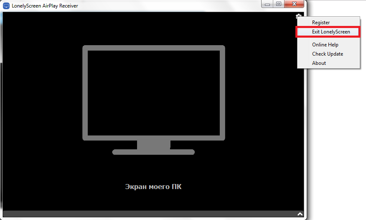
Task: Choose Exit LonelyScreen menu item
Action: pos(330,32)
